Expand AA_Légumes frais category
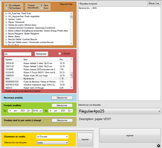The width and height of the screenshot is (162, 148). coord(6,16)
